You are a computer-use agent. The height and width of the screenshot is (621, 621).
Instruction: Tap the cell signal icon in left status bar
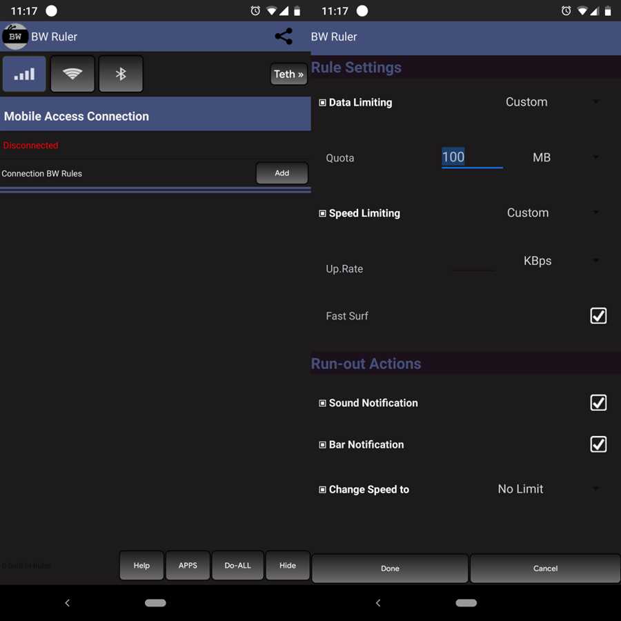click(x=284, y=10)
